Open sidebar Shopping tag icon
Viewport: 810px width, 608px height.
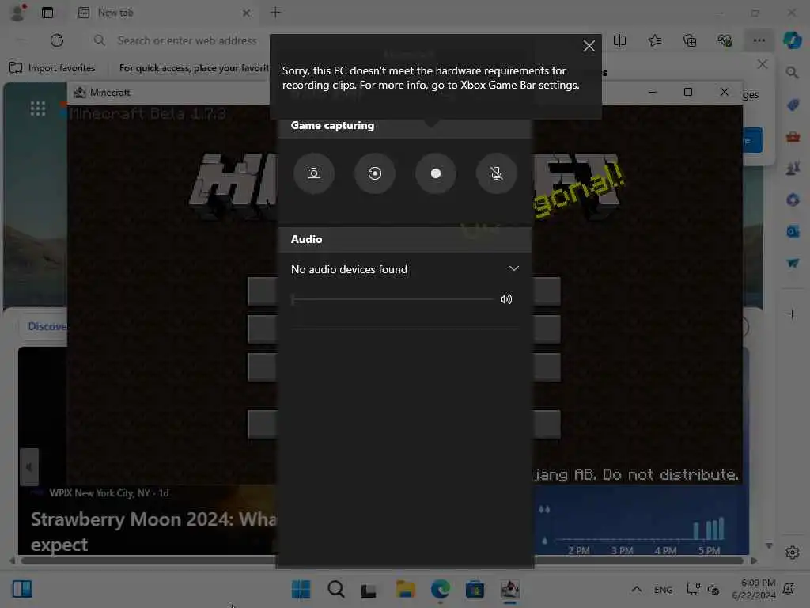tap(793, 105)
